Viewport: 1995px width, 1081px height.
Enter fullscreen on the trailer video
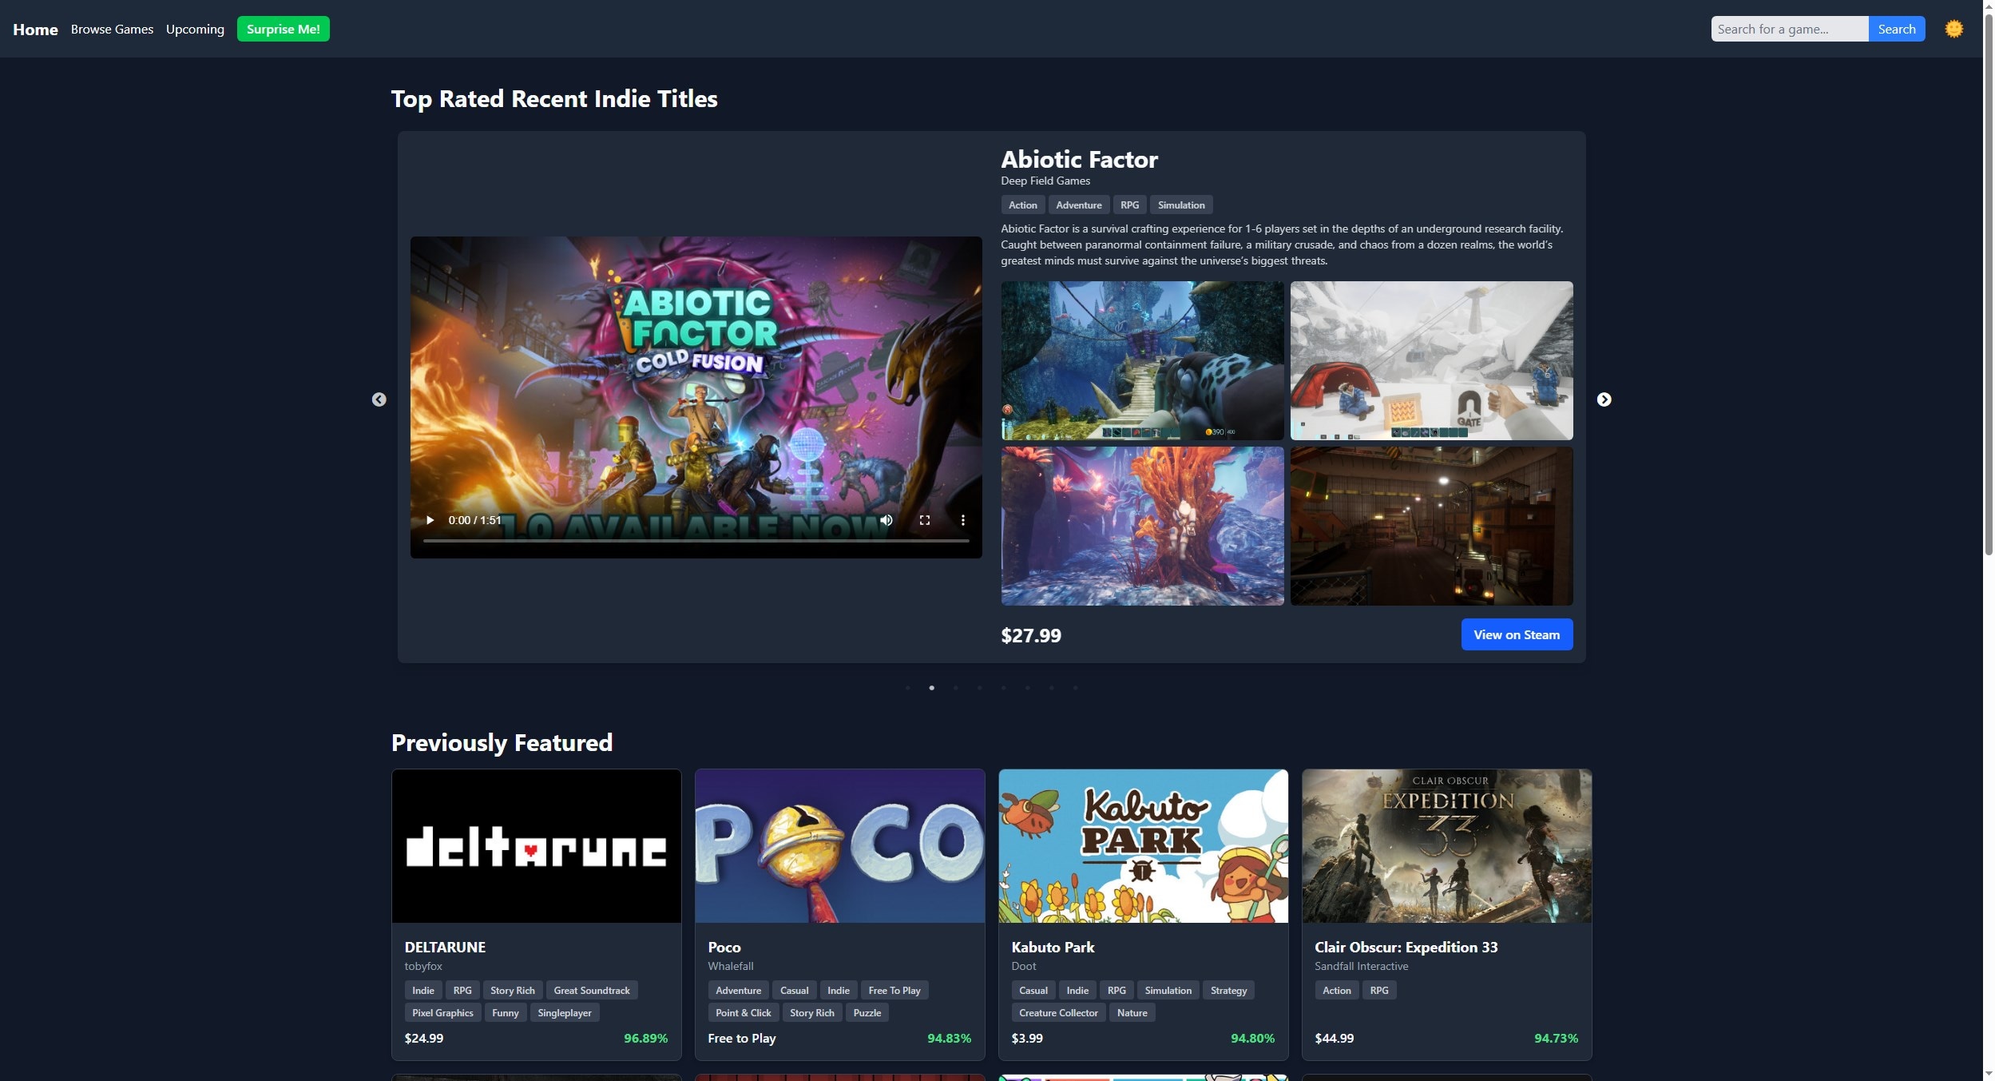[x=925, y=520]
